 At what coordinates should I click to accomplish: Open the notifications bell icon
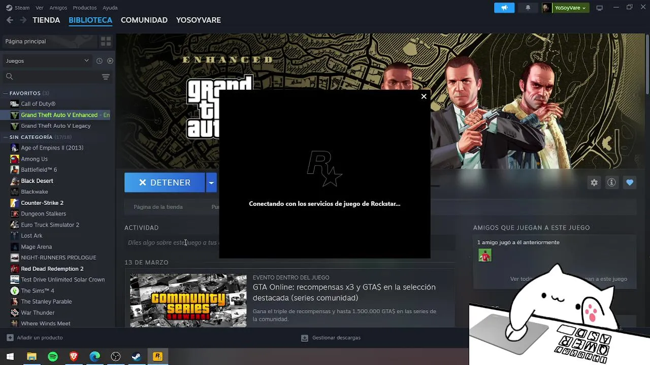(x=528, y=8)
